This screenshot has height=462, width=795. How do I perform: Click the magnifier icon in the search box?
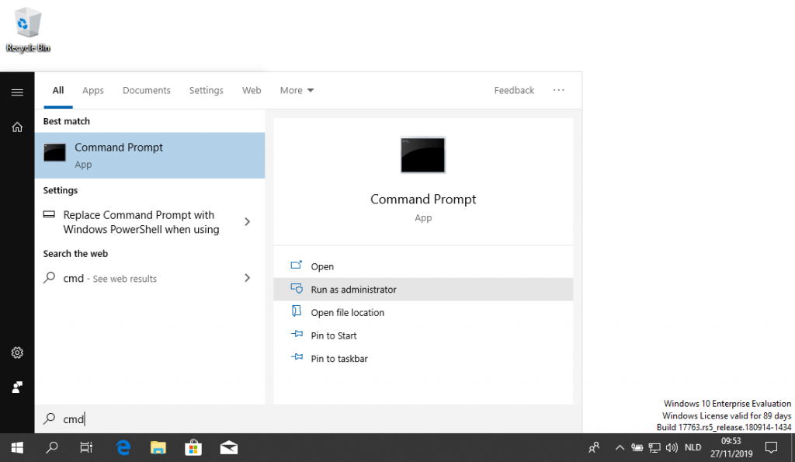(x=49, y=419)
